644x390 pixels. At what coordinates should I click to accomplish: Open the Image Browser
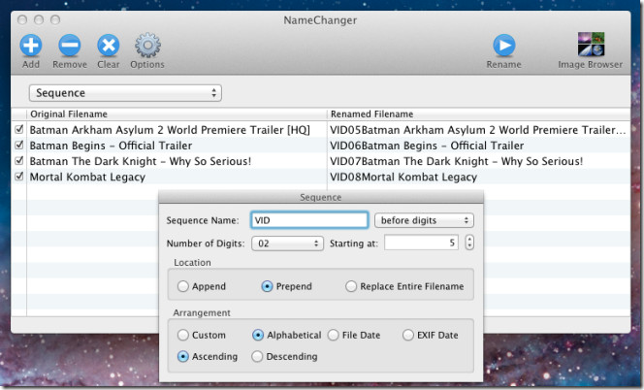tap(591, 44)
